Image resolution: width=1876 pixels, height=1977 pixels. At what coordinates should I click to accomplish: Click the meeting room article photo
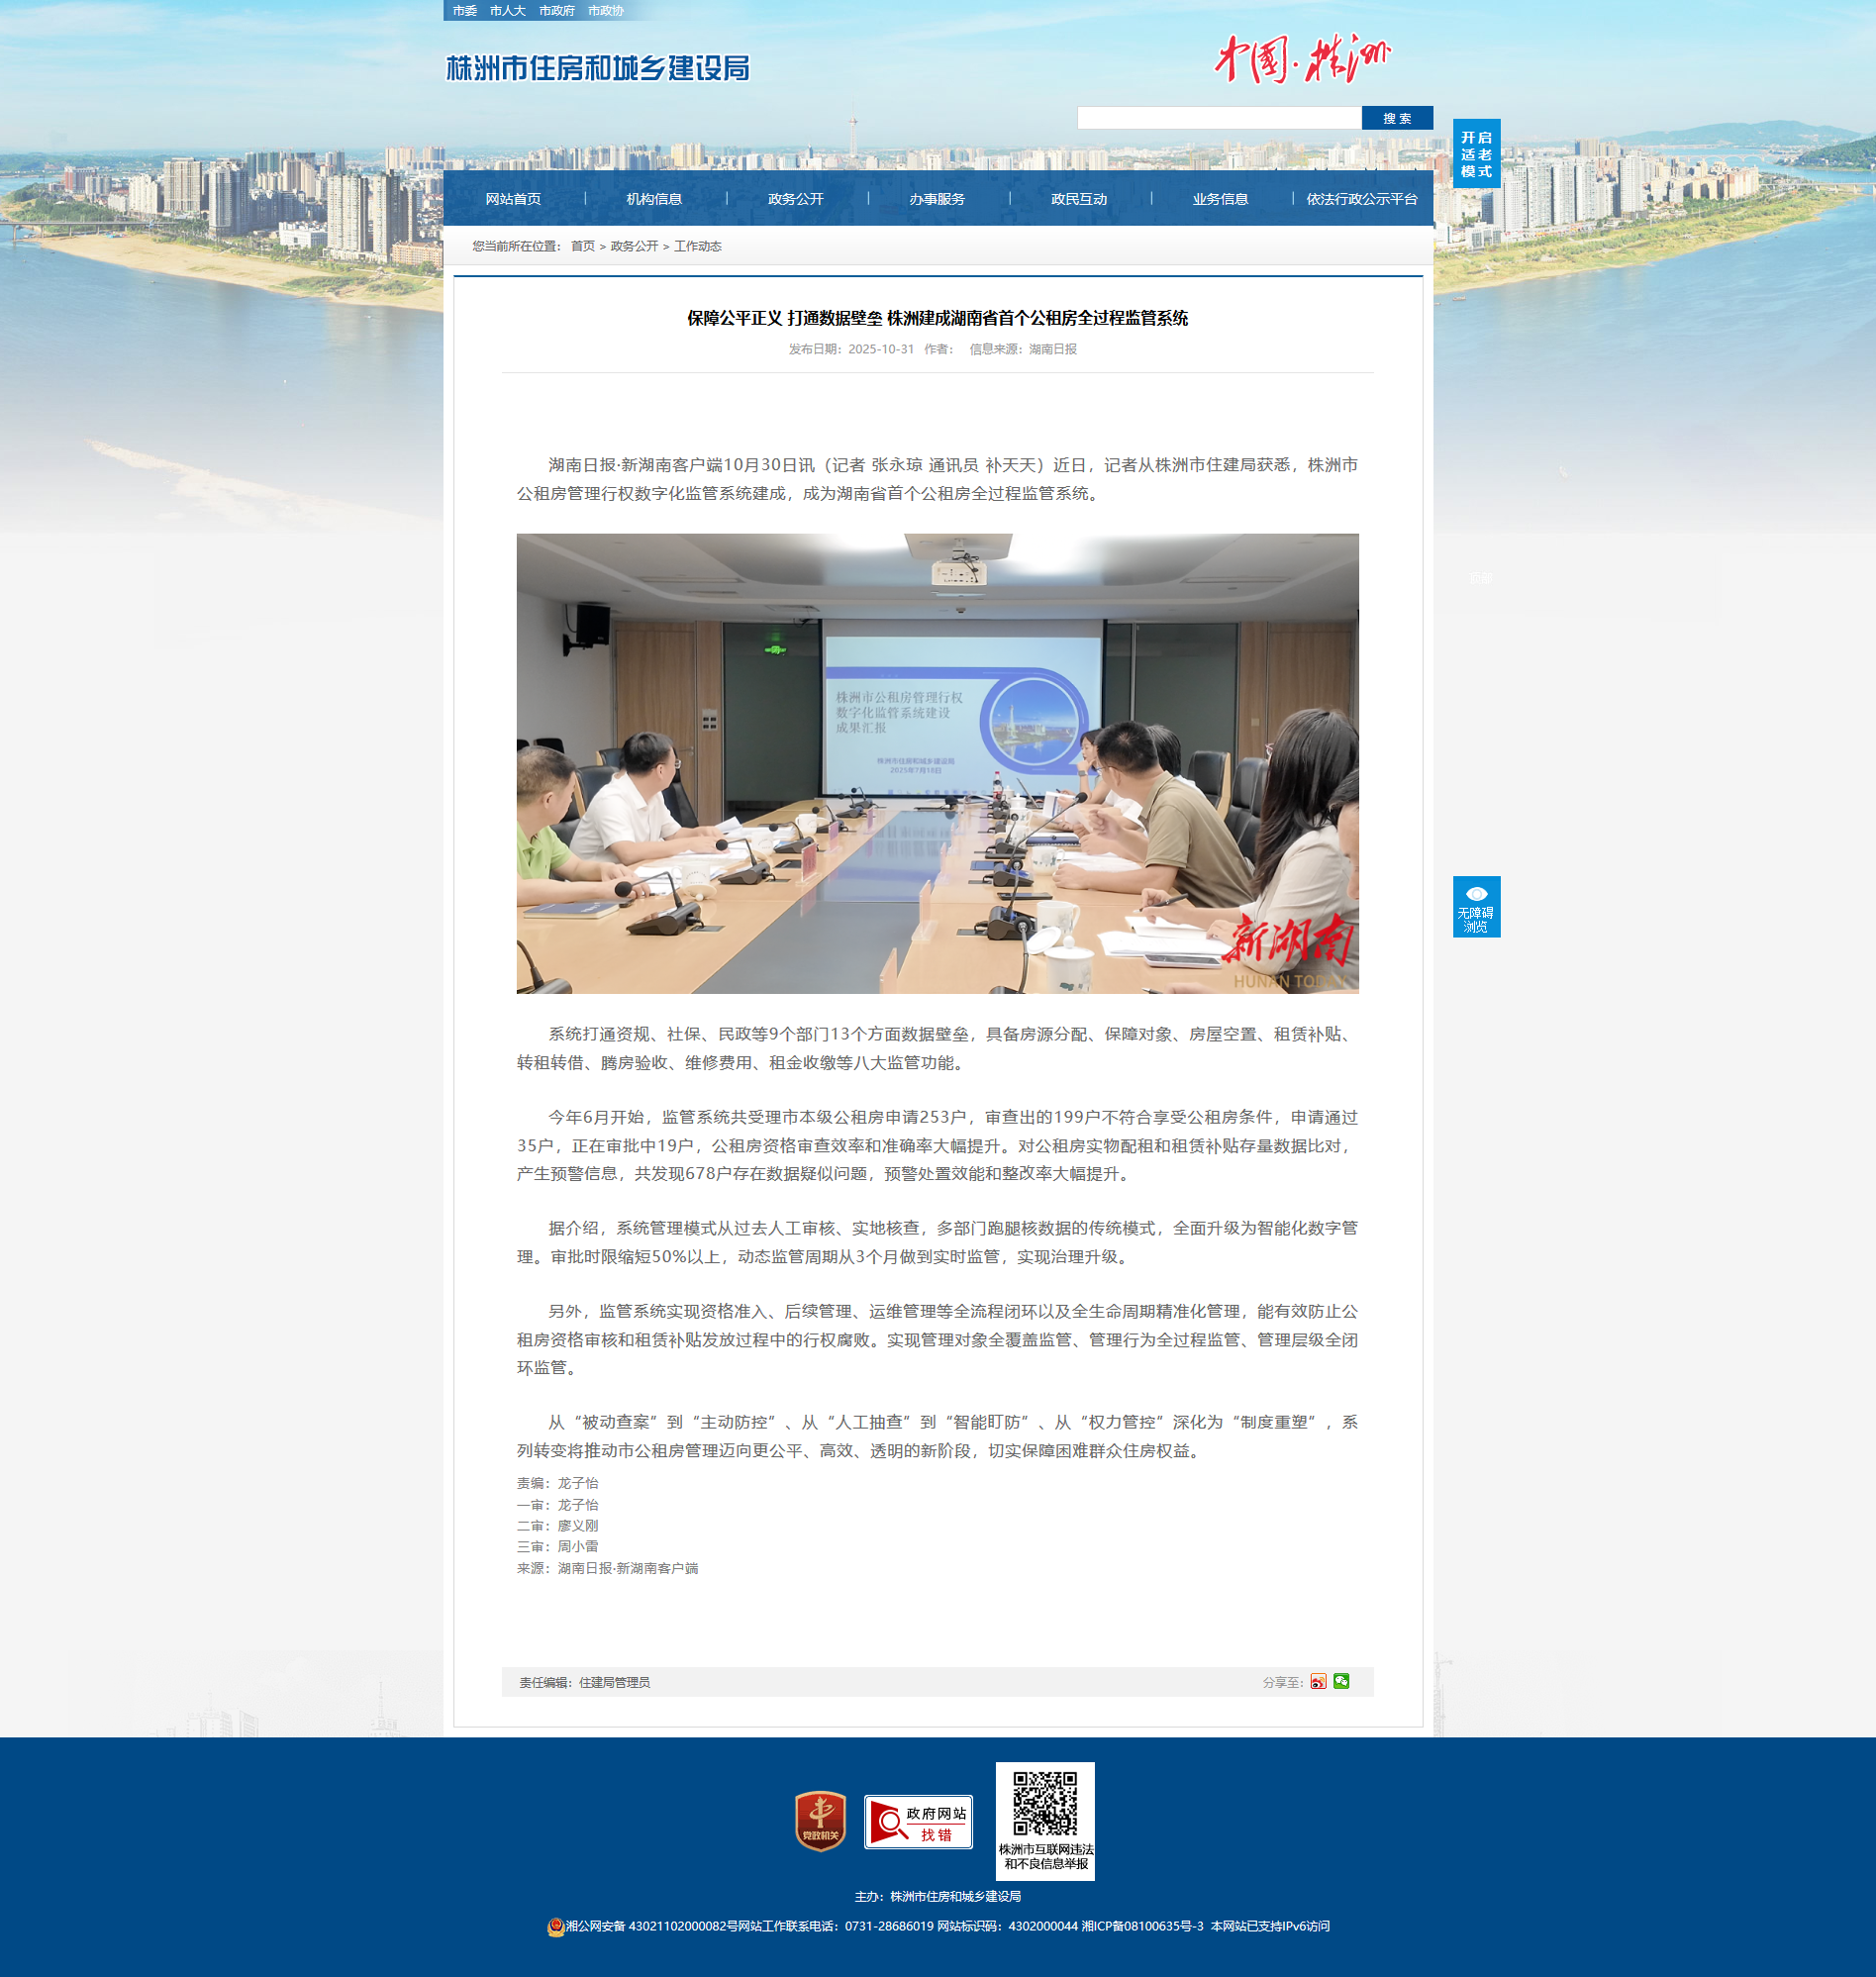(x=937, y=763)
